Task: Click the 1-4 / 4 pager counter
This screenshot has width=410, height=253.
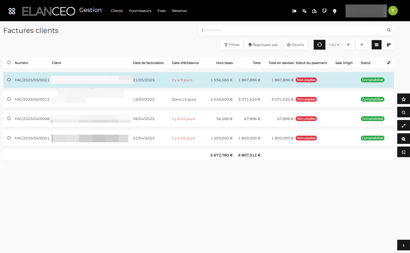Action: (334, 45)
